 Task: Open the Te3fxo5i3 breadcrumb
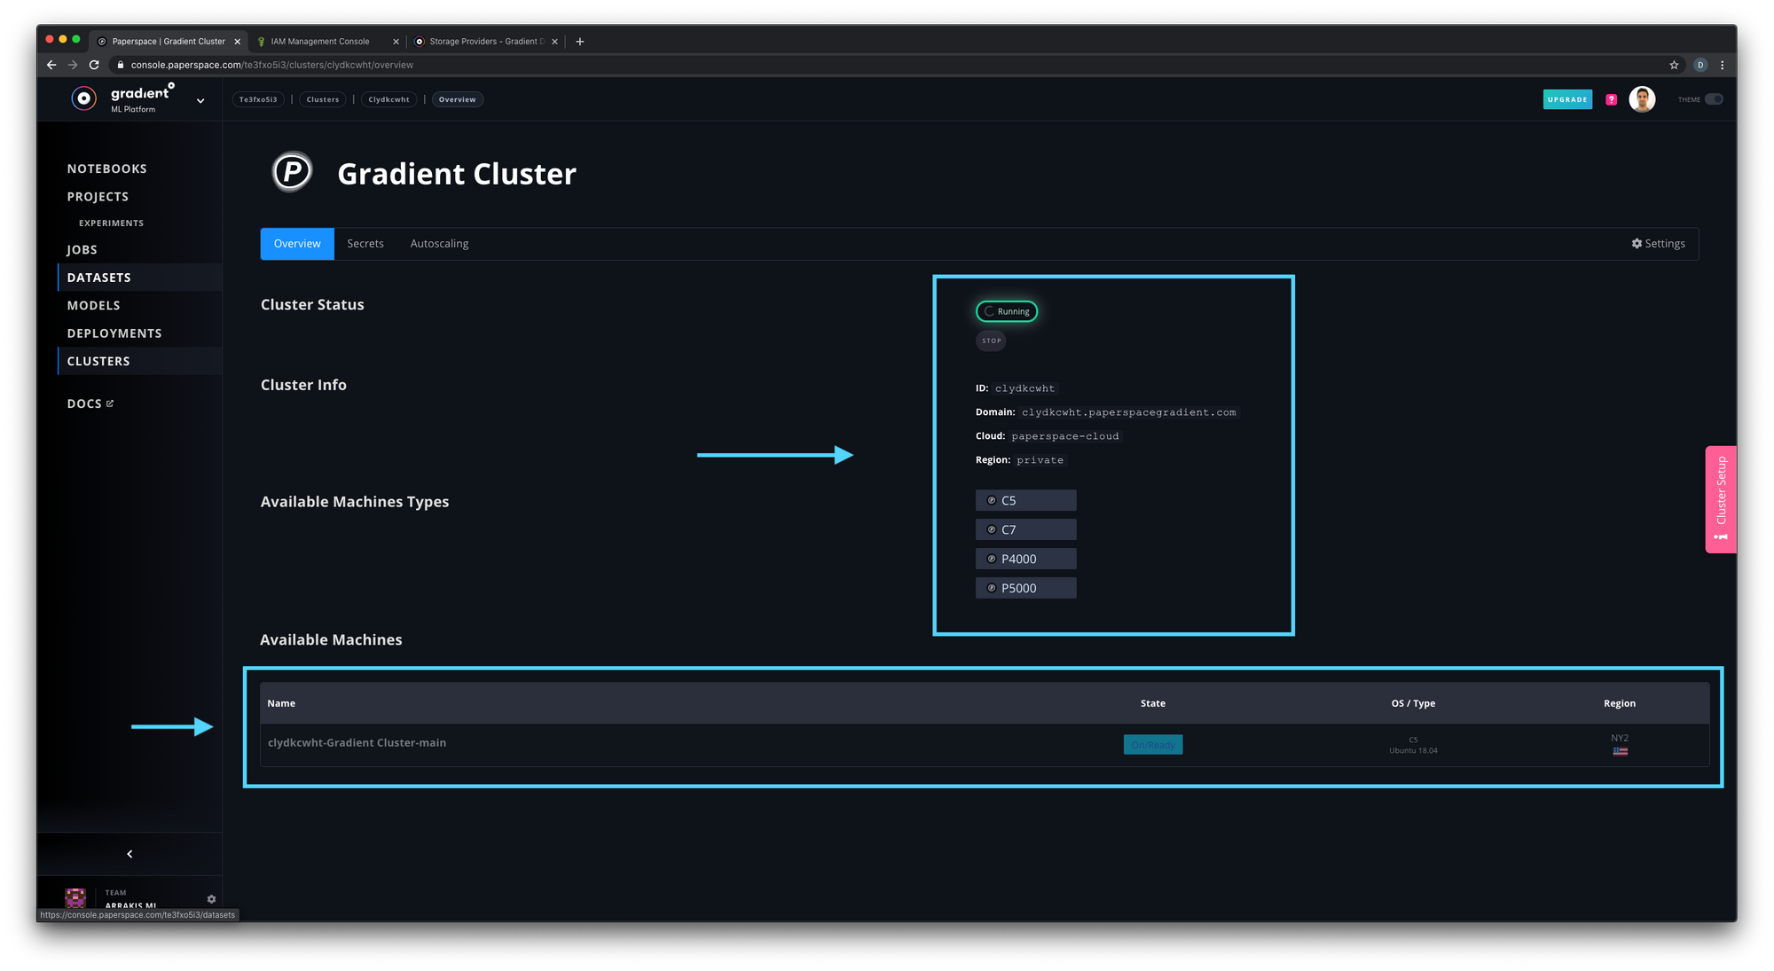tap(258, 99)
